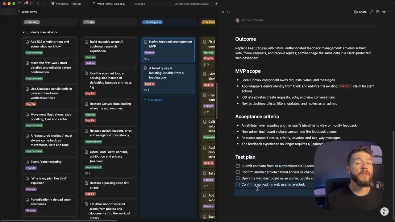Click the Share button
Image resolution: width=395 pixels, height=222 pixels.
[360, 12]
